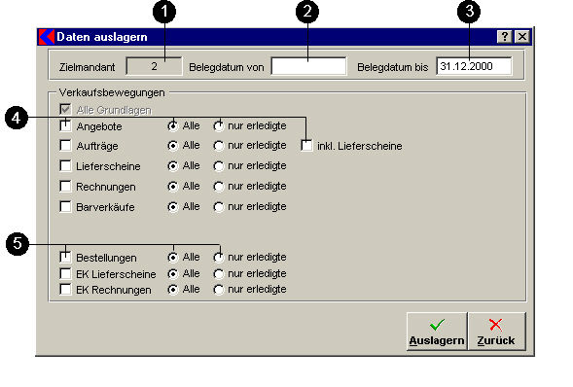Viewport: 573px width, 387px height.
Task: Select Alle for EK Lieferscheine
Action: [x=173, y=274]
